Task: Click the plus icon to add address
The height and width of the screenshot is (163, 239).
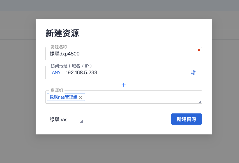Action: click(123, 85)
